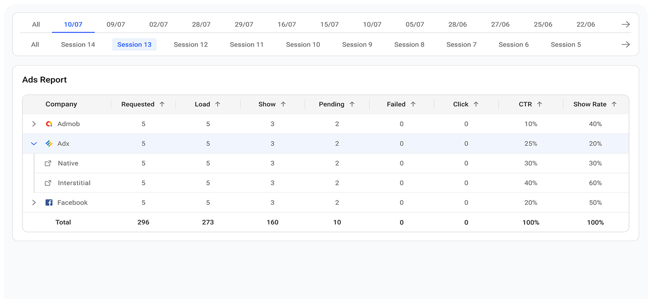
Task: Click the Admob logo icon
Action: coord(49,124)
